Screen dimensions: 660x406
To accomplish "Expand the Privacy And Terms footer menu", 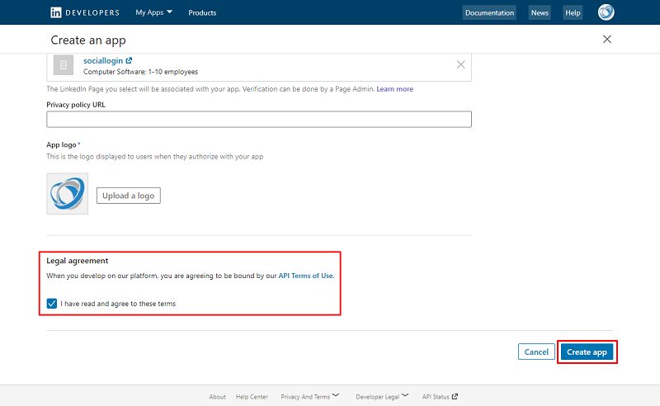I will [310, 396].
